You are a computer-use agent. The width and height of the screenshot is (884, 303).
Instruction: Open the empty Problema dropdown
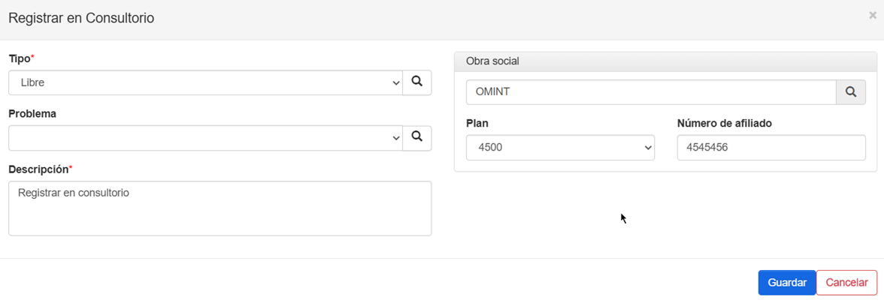coord(206,138)
